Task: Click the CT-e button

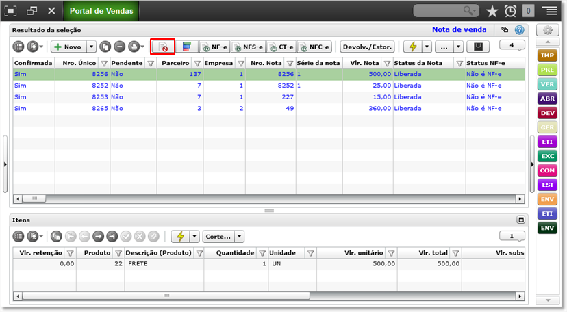Action: point(281,47)
